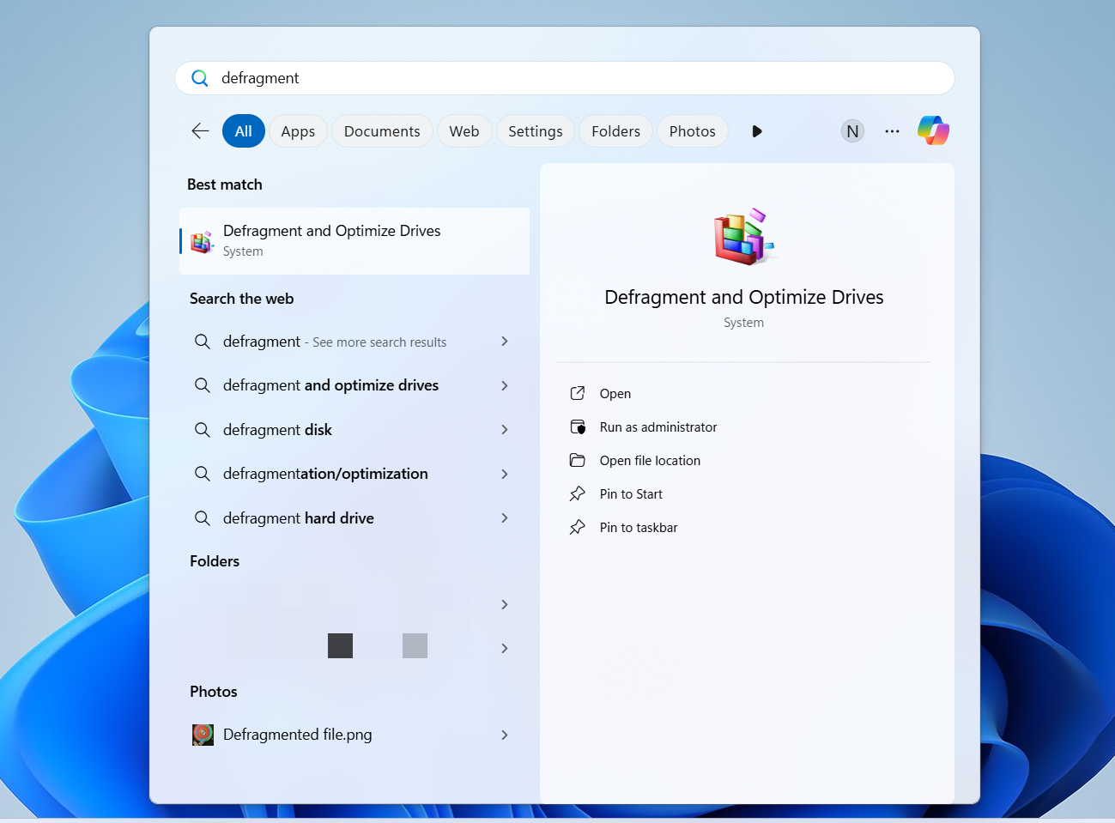Show more filters with the right arrow

pos(756,130)
